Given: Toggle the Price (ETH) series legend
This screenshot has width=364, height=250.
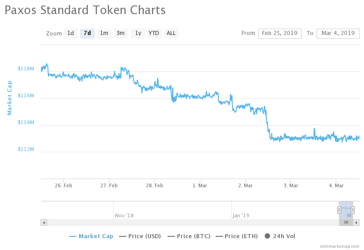Looking at the screenshot, I should [237, 236].
